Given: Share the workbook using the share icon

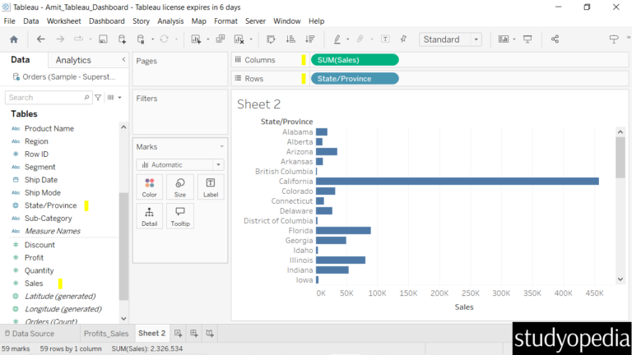Looking at the screenshot, I should 555,39.
